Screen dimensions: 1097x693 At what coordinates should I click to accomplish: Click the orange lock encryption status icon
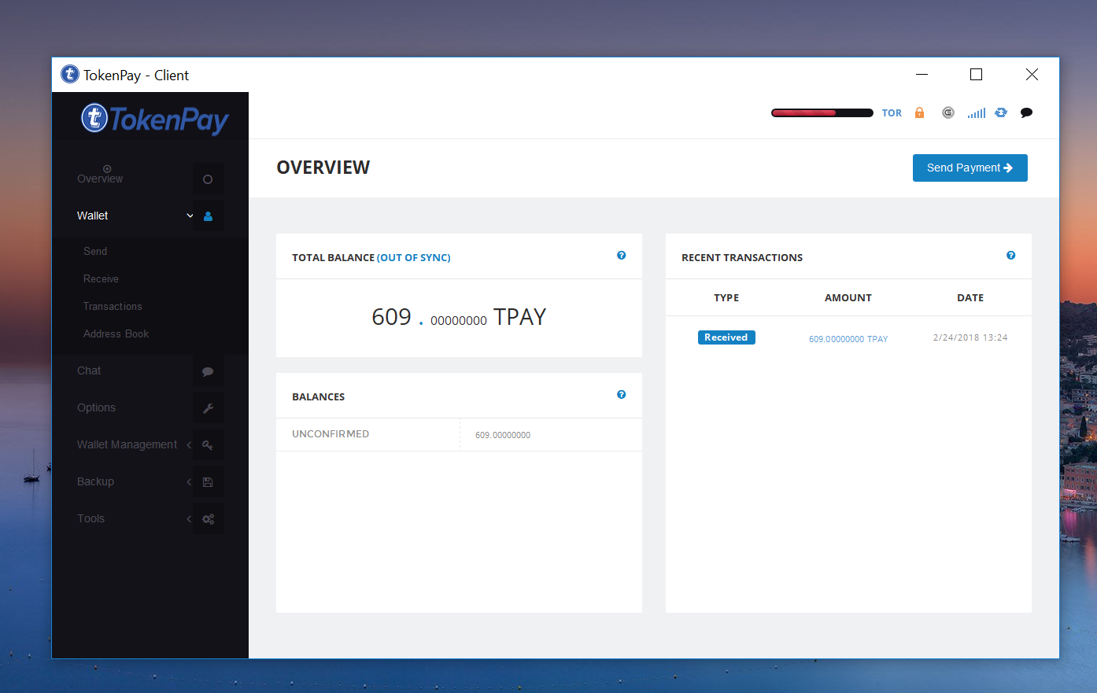point(919,112)
